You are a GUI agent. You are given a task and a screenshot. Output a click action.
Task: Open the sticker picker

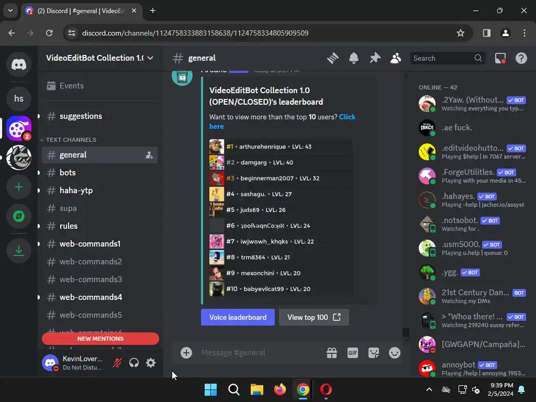coord(374,353)
